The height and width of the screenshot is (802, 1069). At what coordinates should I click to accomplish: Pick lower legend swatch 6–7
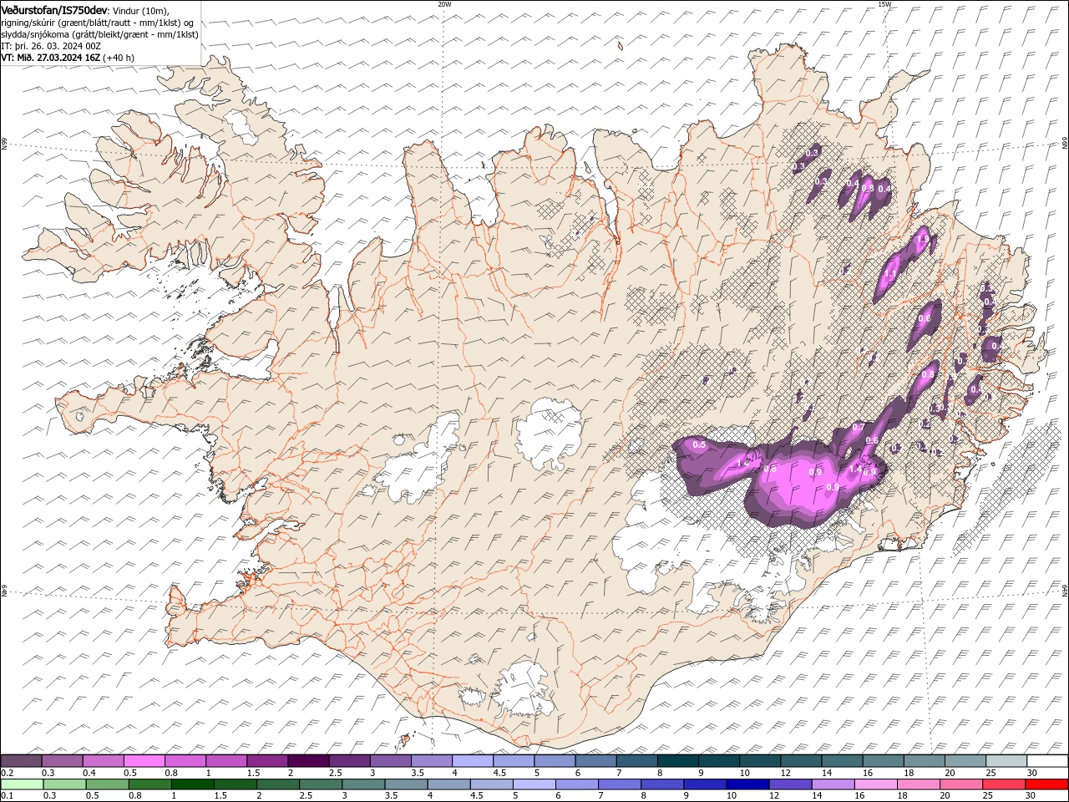577,784
